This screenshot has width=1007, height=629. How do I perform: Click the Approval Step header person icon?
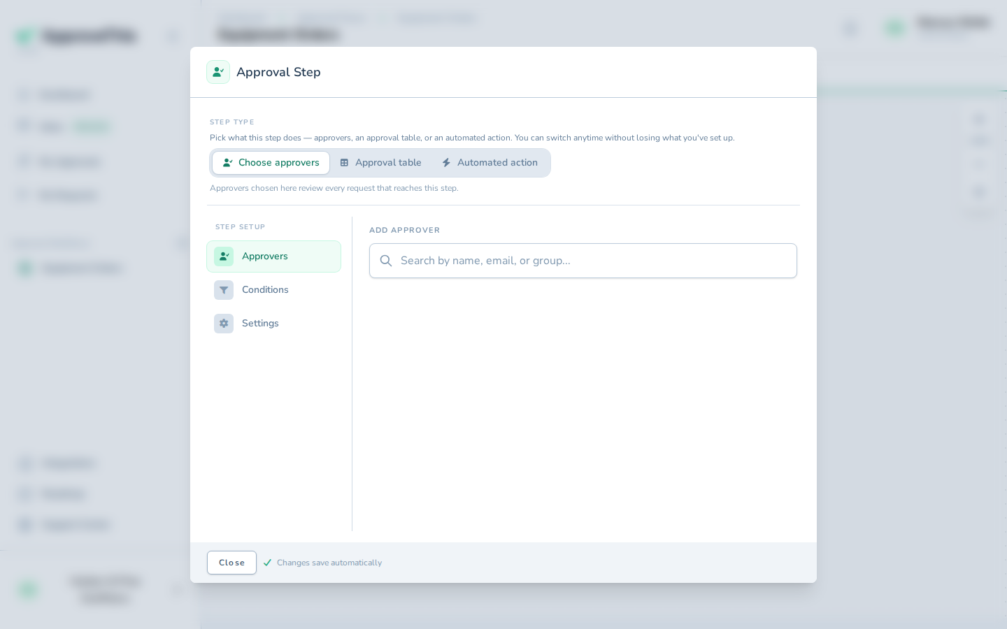click(218, 72)
